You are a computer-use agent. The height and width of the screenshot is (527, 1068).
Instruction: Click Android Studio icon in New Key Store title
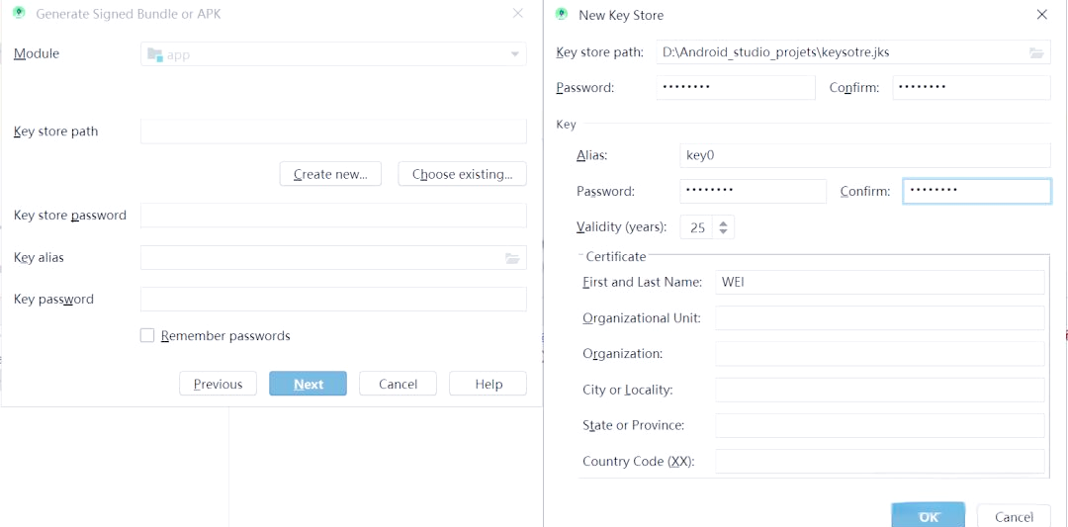point(562,14)
